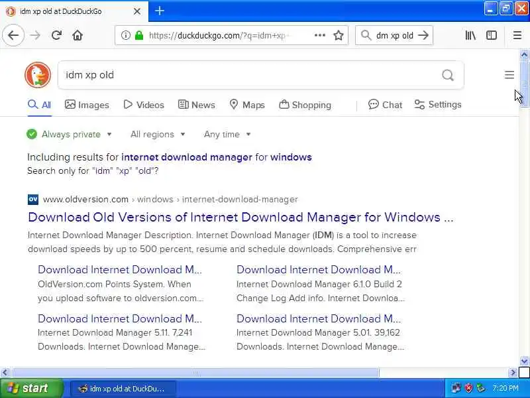The width and height of the screenshot is (530, 398).
Task: Search only for "idm" "xp" "old"
Action: tap(93, 171)
